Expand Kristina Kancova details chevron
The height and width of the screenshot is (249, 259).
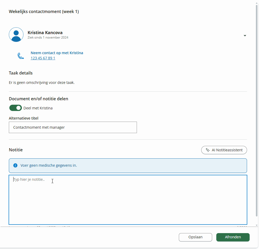click(x=245, y=35)
